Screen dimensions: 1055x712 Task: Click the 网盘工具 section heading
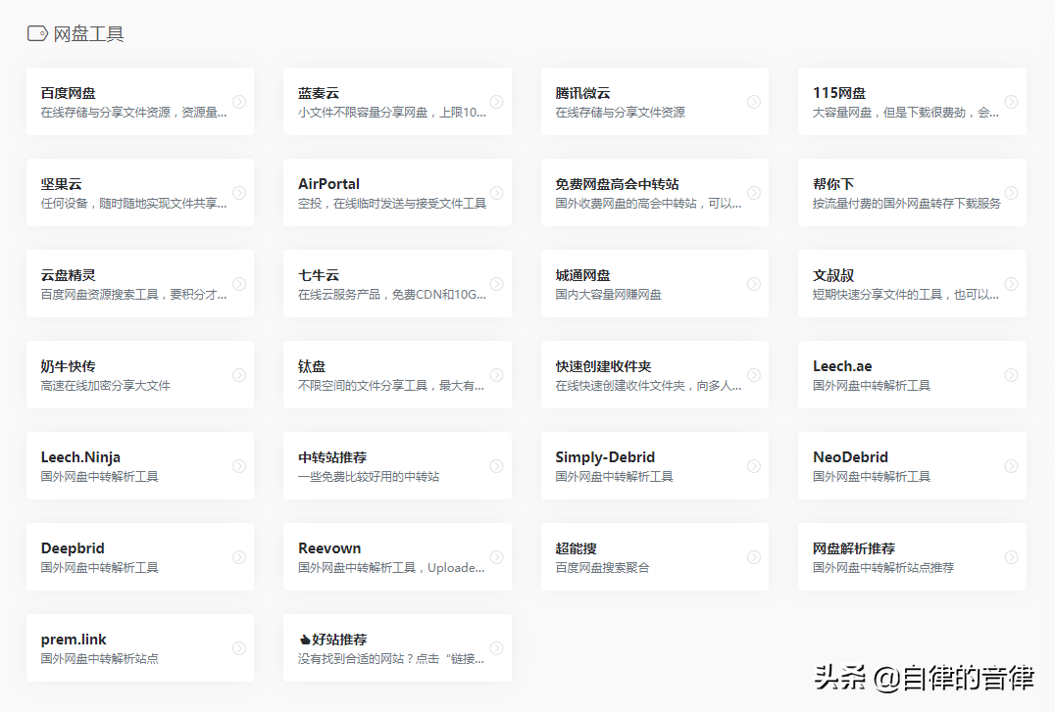(88, 33)
